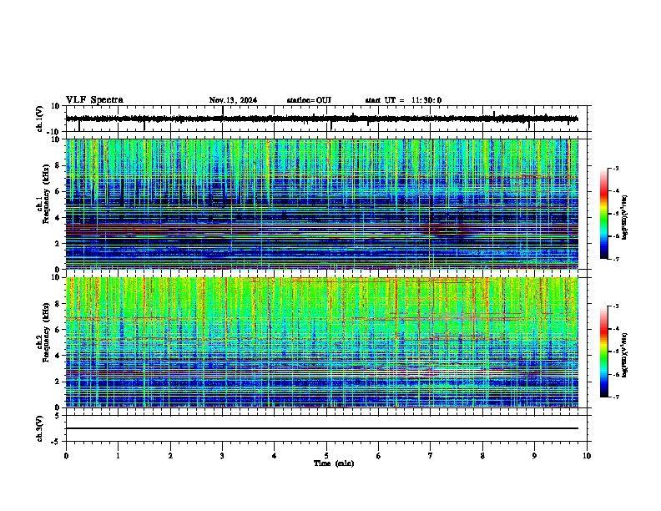Click the "5" tick on ch.3(V) axis
This screenshot has width=661, height=511.
click(x=58, y=415)
